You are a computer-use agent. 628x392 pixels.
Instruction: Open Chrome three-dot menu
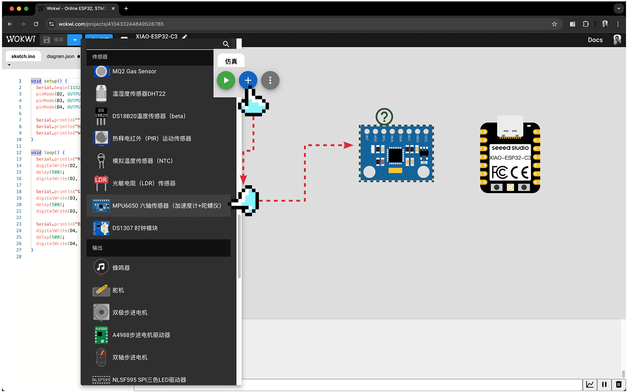click(618, 24)
